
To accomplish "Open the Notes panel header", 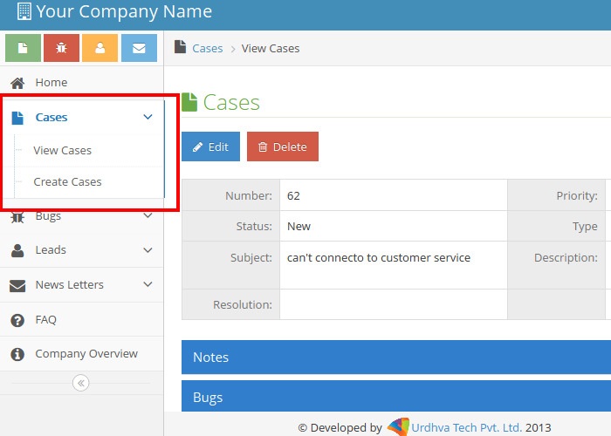I will tap(395, 358).
